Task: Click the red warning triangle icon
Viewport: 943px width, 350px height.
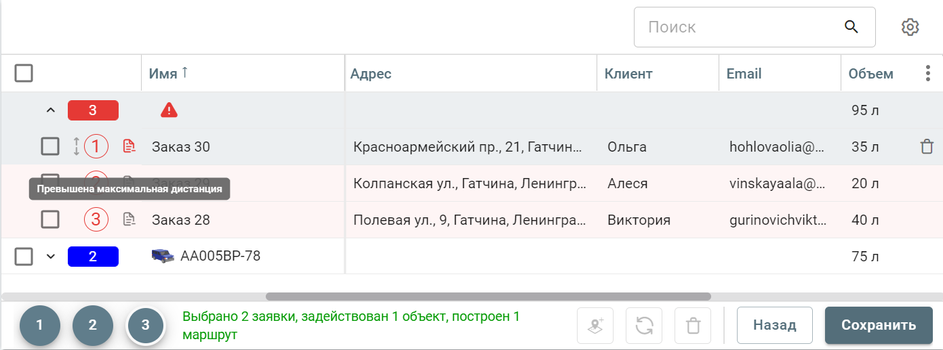Action: click(169, 110)
